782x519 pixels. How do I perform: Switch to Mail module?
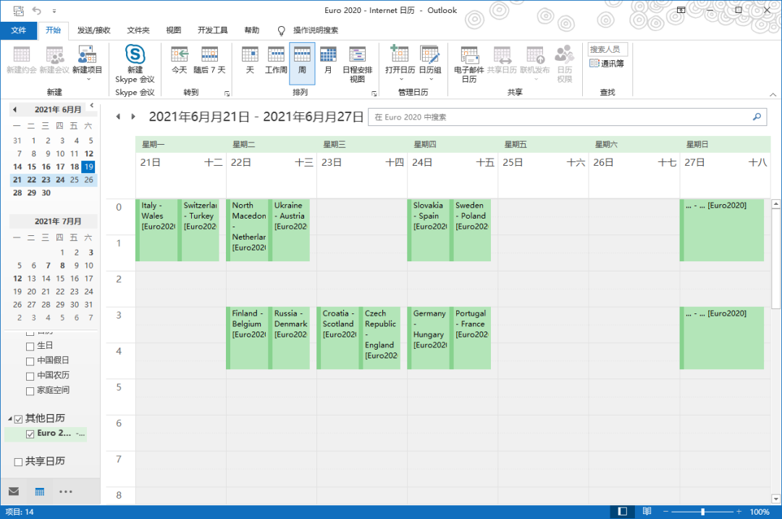[14, 491]
